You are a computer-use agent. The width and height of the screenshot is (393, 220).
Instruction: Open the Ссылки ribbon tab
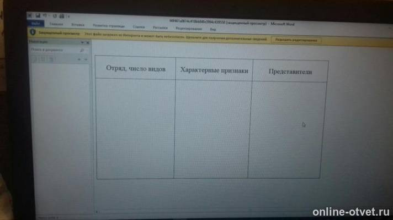pyautogui.click(x=139, y=27)
